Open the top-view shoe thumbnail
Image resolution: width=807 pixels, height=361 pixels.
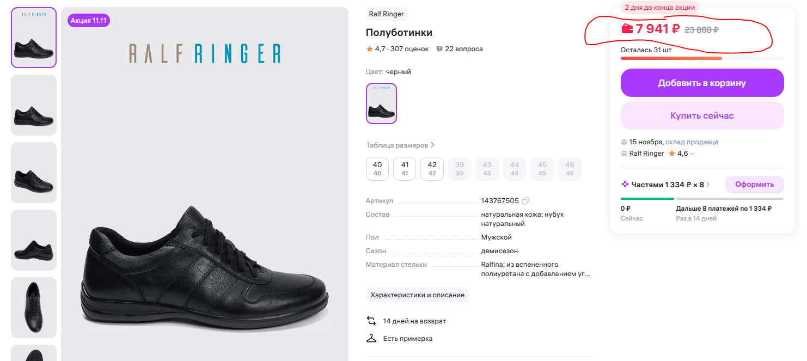[x=34, y=308]
